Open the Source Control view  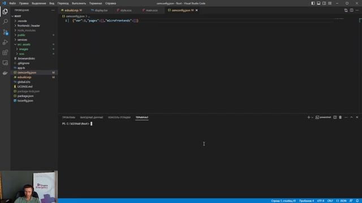[x=5, y=32]
